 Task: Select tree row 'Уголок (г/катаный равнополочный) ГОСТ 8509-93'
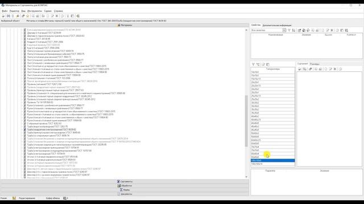51,160
